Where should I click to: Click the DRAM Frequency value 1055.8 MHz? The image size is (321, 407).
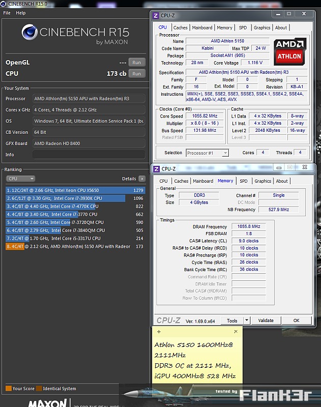(249, 226)
